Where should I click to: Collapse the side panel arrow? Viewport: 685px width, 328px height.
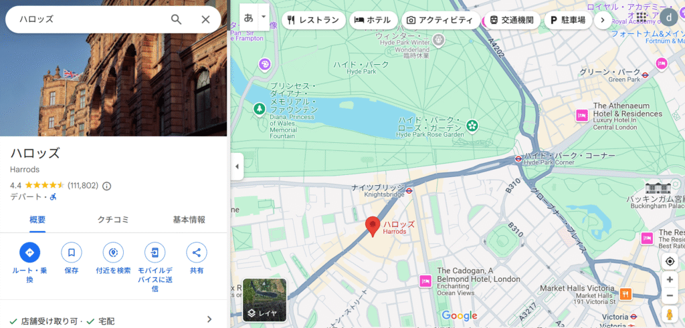237,166
